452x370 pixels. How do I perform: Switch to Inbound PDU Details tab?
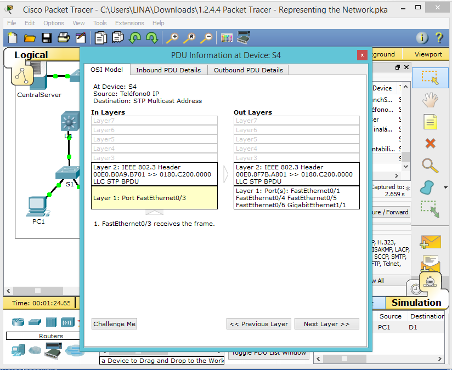[x=168, y=70]
